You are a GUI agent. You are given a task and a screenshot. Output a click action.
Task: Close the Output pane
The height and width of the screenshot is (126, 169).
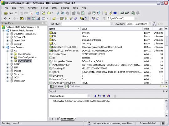pyautogui.click(x=166, y=91)
